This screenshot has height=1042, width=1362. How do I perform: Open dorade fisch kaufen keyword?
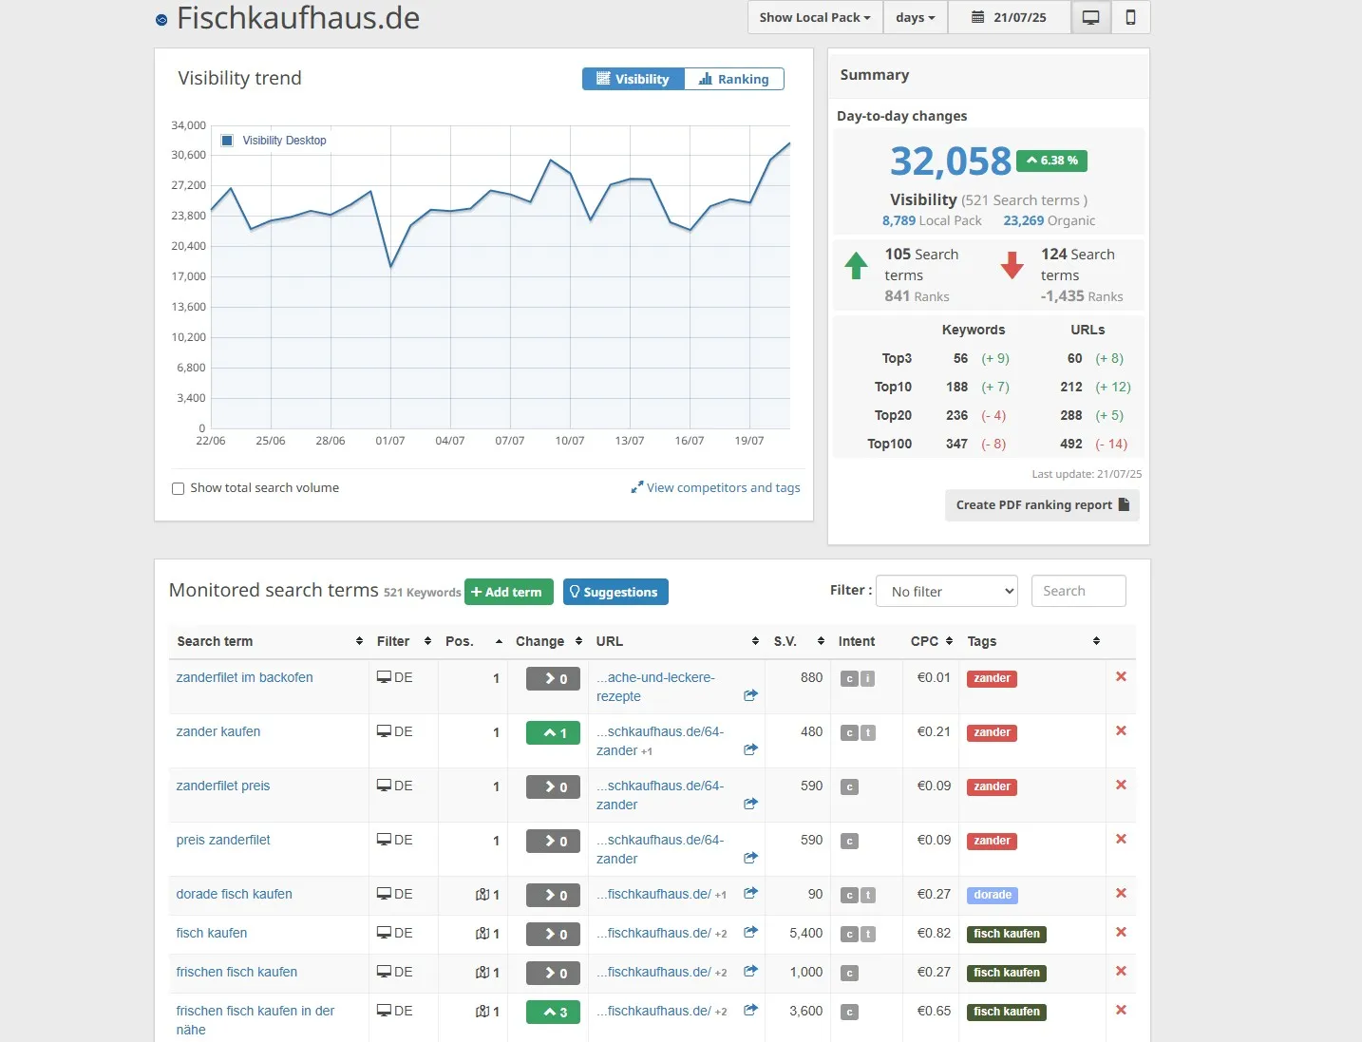point(234,894)
